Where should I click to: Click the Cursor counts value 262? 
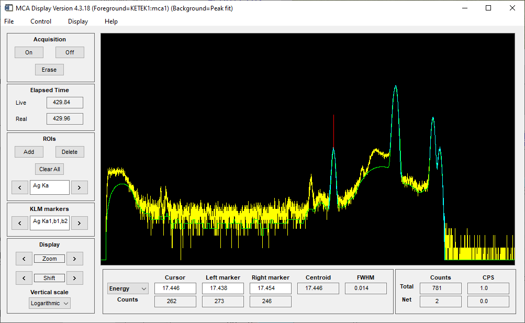click(x=175, y=301)
